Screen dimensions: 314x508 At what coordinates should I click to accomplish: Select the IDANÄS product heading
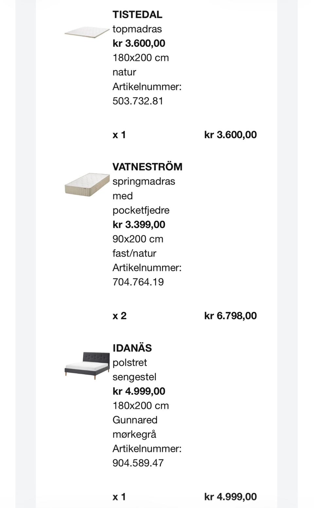pos(132,348)
